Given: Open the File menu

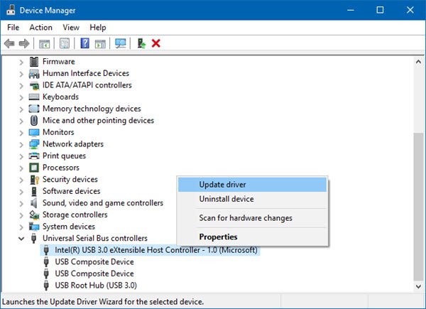Looking at the screenshot, I should tap(13, 28).
